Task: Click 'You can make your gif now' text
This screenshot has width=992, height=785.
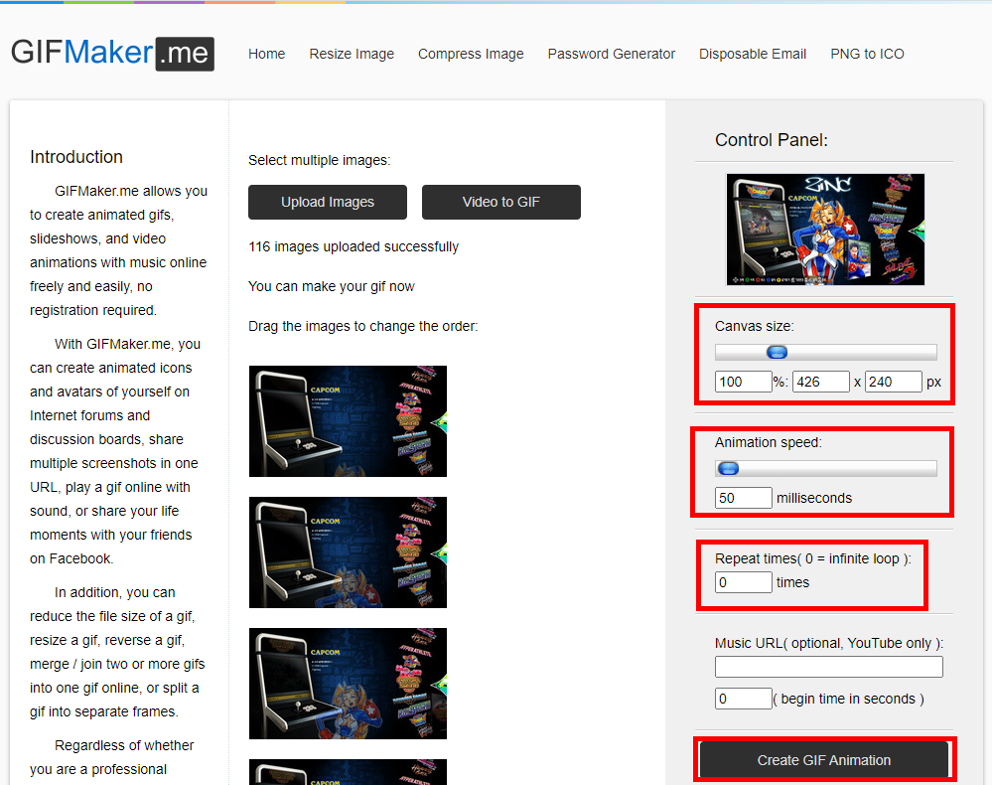Action: (331, 287)
